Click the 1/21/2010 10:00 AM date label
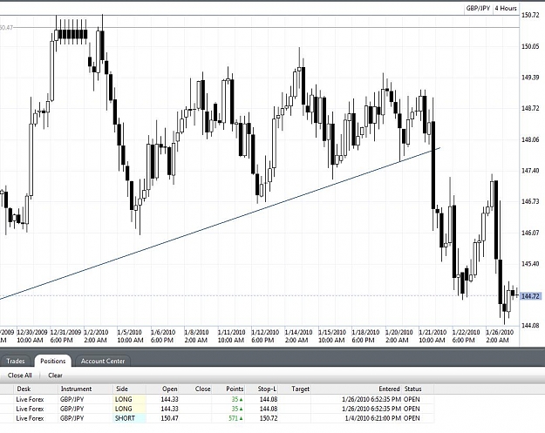 click(433, 336)
